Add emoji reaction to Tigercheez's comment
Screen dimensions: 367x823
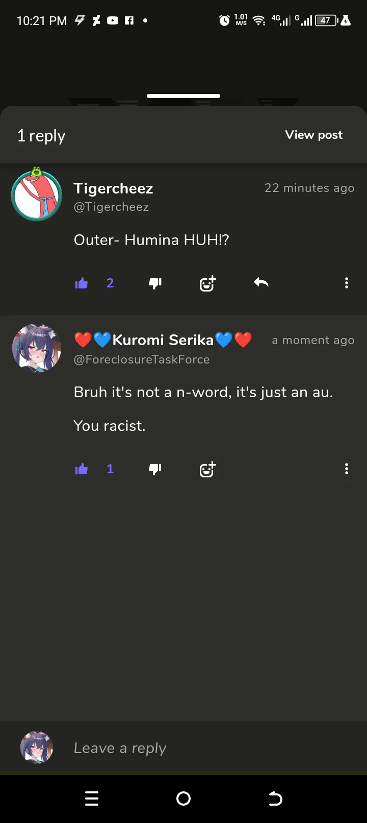[207, 283]
